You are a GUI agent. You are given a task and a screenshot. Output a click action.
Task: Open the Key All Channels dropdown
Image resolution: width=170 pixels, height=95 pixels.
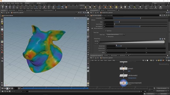point(163,91)
